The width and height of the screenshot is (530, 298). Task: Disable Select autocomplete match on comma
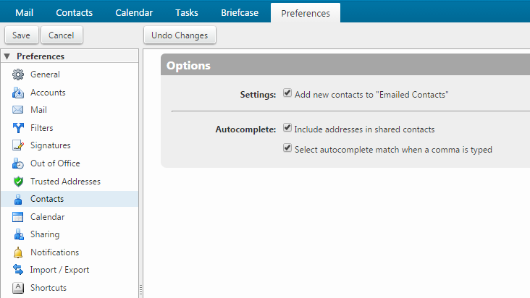click(x=287, y=148)
